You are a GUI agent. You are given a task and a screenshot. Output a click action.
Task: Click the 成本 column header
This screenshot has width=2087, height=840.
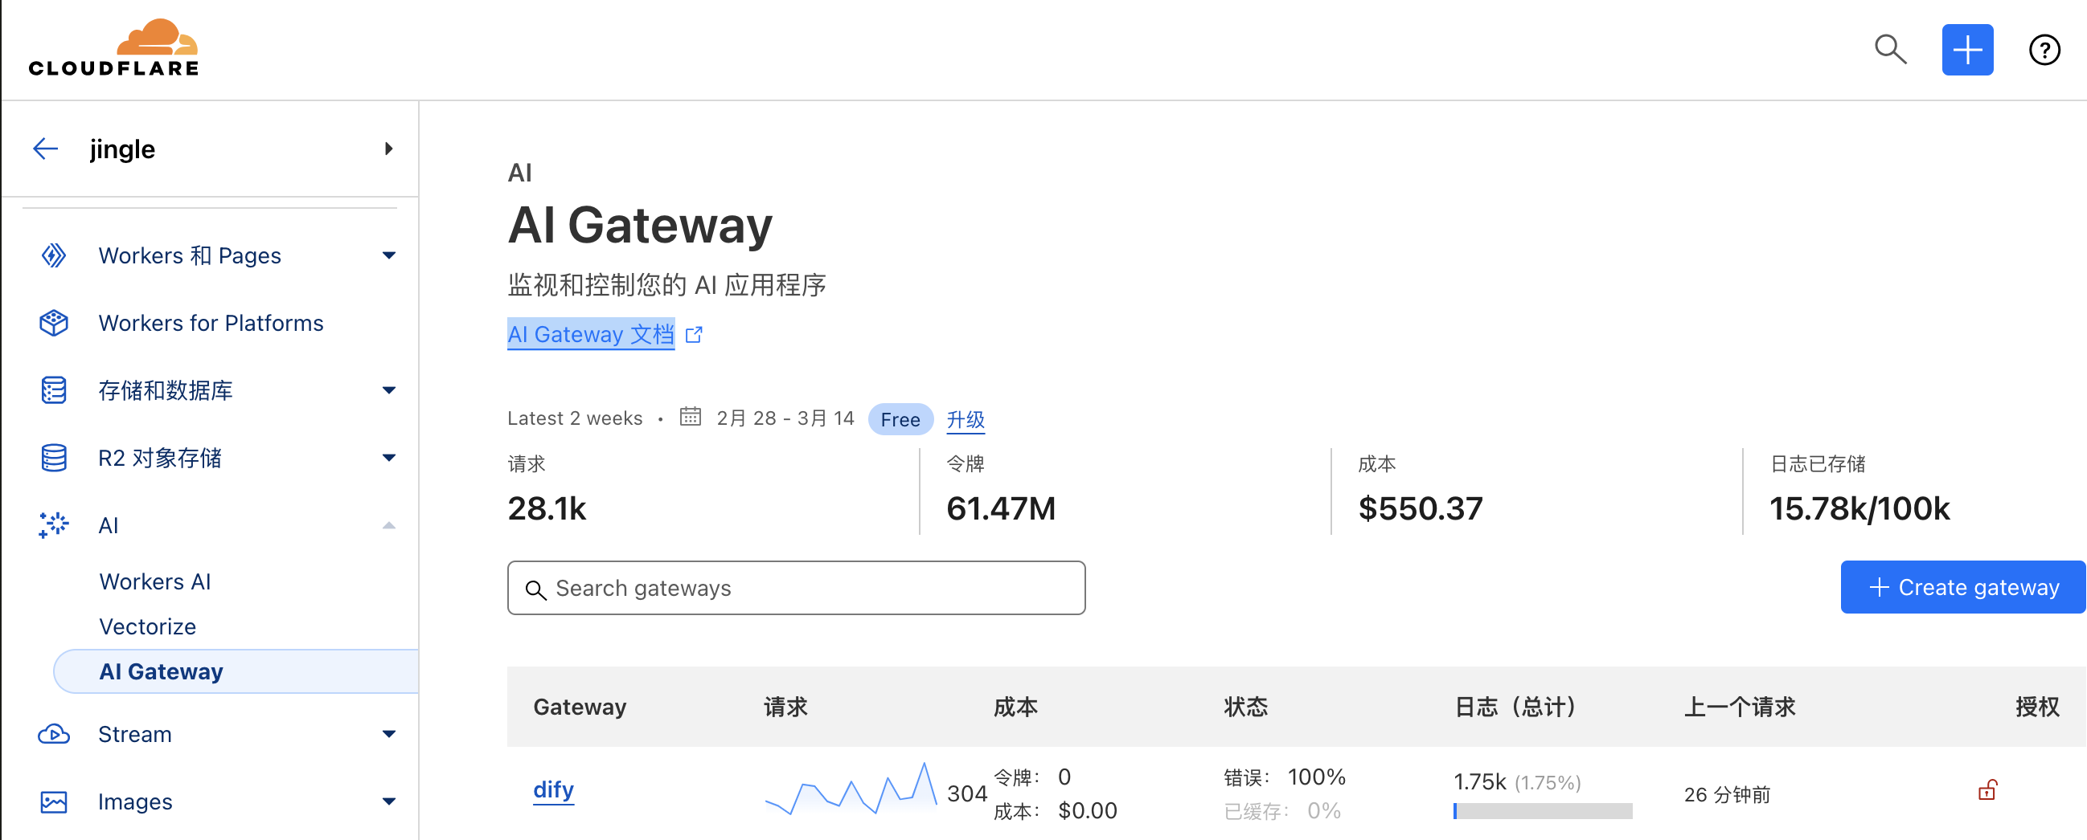coord(1015,707)
